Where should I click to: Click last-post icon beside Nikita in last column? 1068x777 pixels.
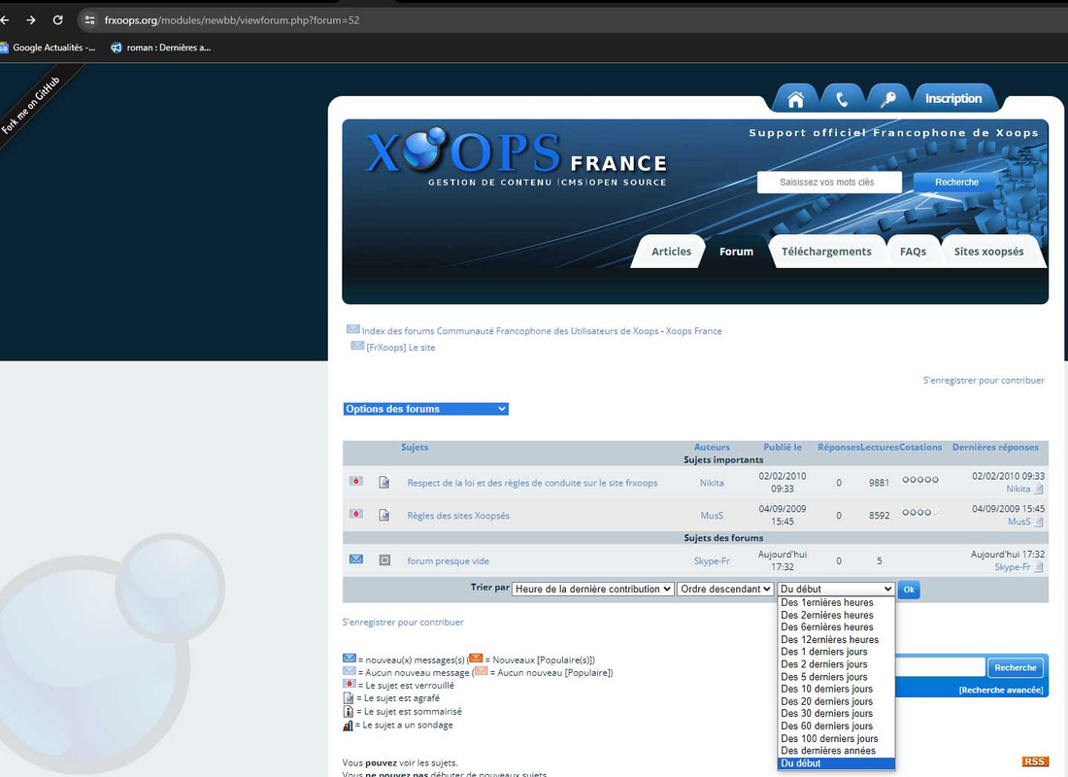(x=1039, y=489)
